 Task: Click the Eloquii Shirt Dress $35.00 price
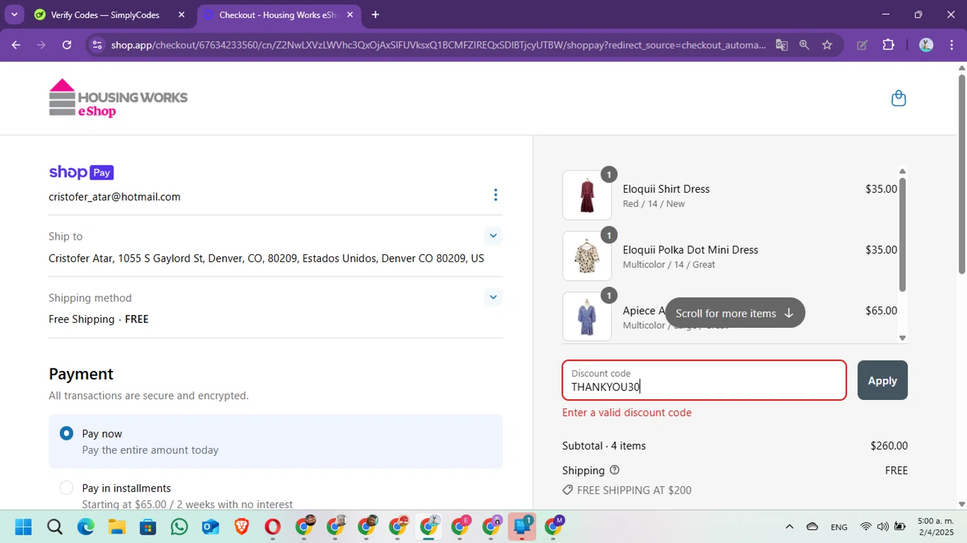click(x=881, y=189)
